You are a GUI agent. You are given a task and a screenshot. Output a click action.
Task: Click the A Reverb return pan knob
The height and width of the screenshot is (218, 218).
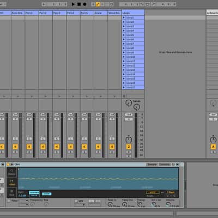tap(213, 140)
